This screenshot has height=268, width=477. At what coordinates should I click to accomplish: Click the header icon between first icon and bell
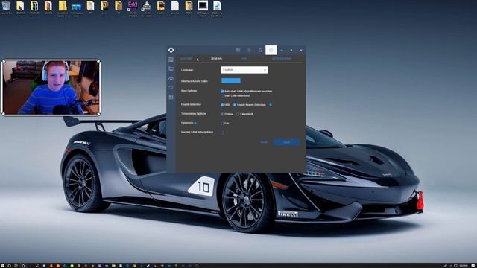[x=249, y=50]
